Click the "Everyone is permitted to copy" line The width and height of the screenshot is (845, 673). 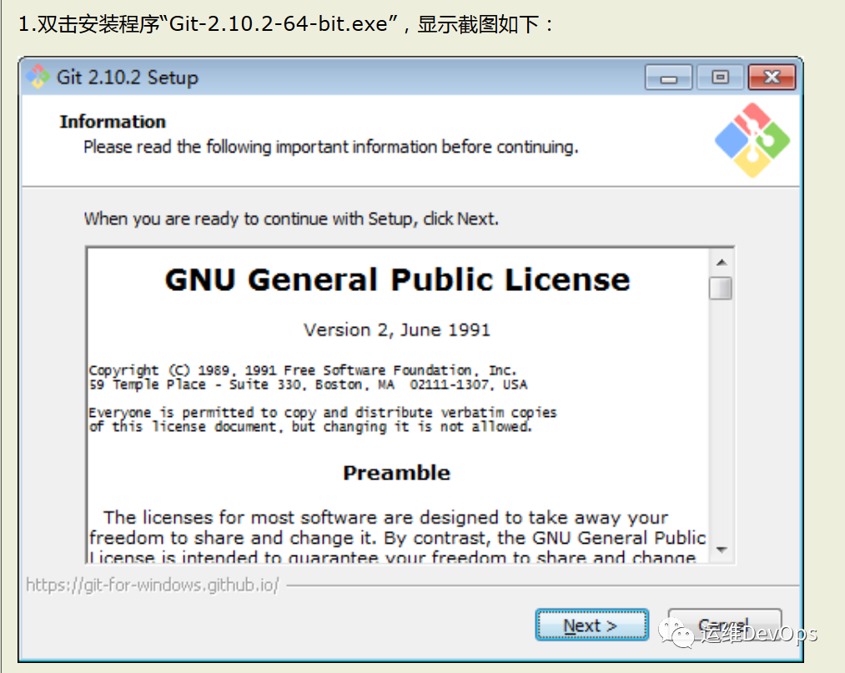323,412
